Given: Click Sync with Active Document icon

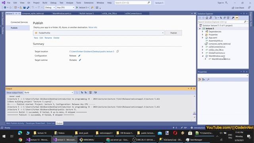Looking at the screenshot, I should [221, 18].
